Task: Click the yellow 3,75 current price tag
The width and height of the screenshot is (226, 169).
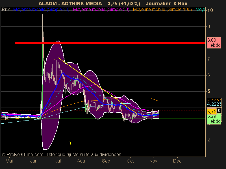Action: pyautogui.click(x=212, y=111)
